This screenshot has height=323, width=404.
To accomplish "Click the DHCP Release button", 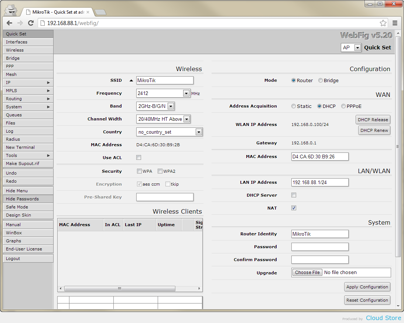I will (373, 120).
